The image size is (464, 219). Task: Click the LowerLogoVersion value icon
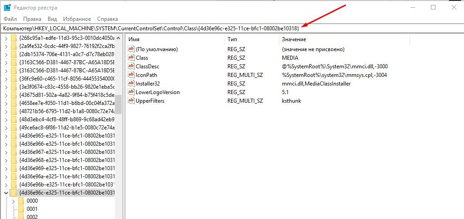tap(132, 92)
